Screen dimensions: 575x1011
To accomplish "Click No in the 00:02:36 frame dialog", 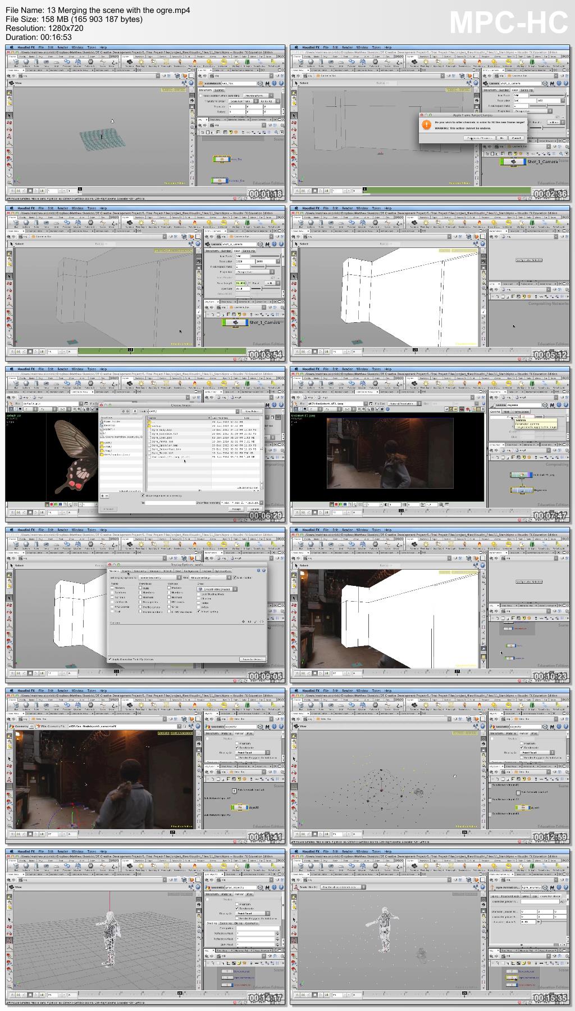I will [x=502, y=138].
